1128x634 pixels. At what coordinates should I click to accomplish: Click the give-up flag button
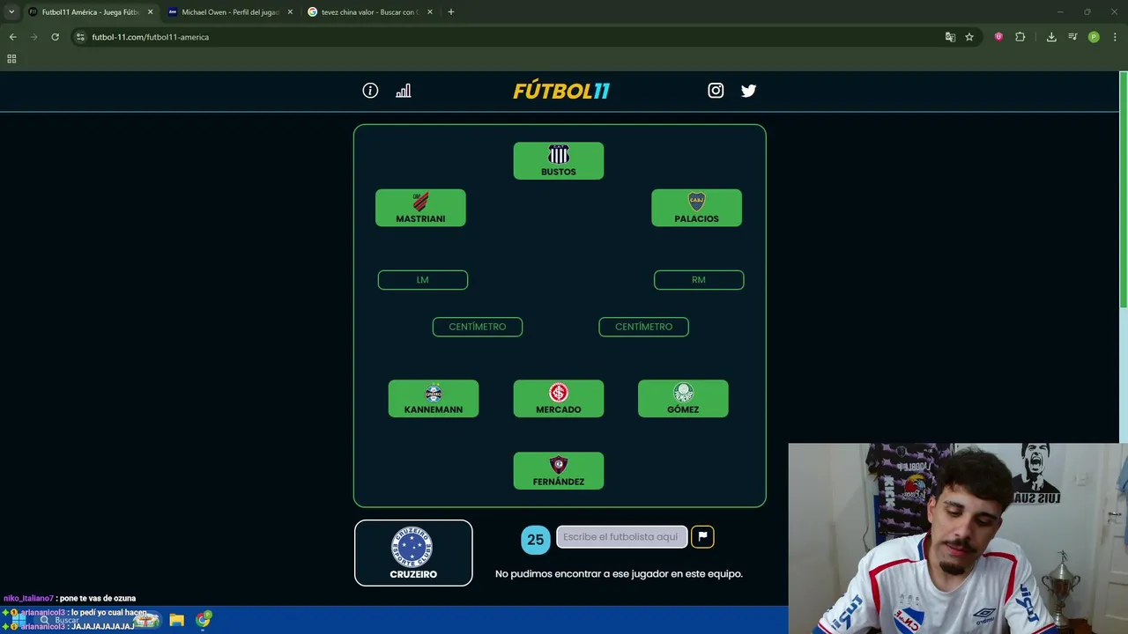(702, 536)
